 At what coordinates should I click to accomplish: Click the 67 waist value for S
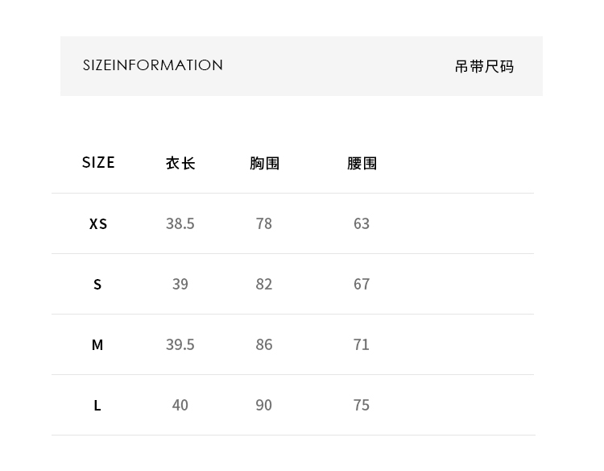pyautogui.click(x=362, y=284)
